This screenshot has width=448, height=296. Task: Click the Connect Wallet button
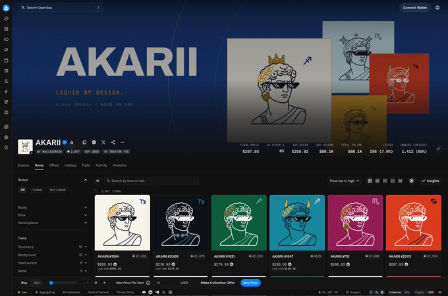pos(415,8)
